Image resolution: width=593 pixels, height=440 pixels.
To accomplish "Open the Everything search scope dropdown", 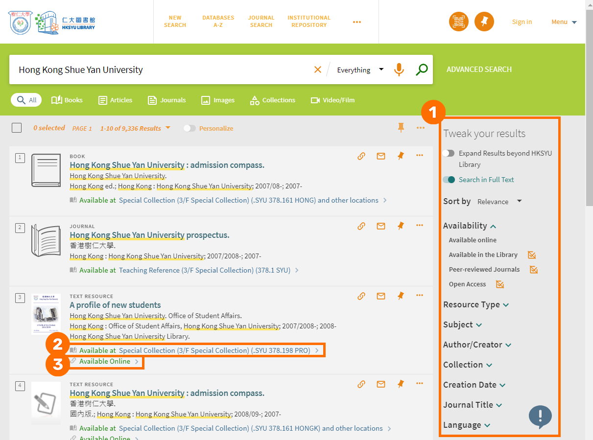I will 360,70.
